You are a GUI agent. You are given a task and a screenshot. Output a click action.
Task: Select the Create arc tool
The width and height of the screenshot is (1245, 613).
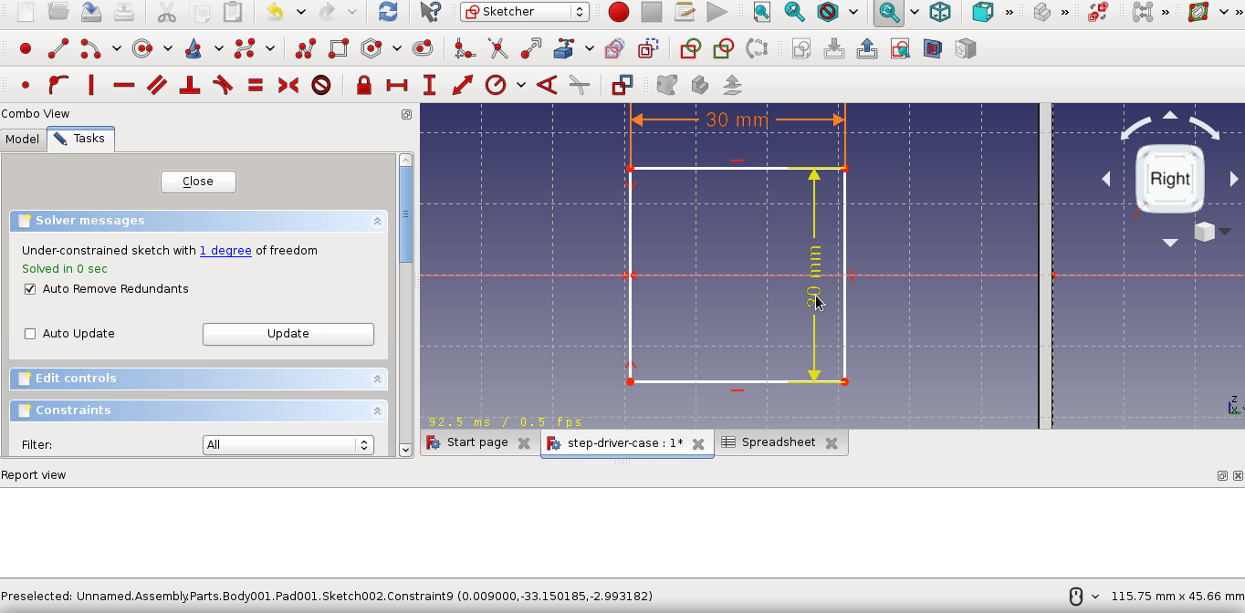90,48
